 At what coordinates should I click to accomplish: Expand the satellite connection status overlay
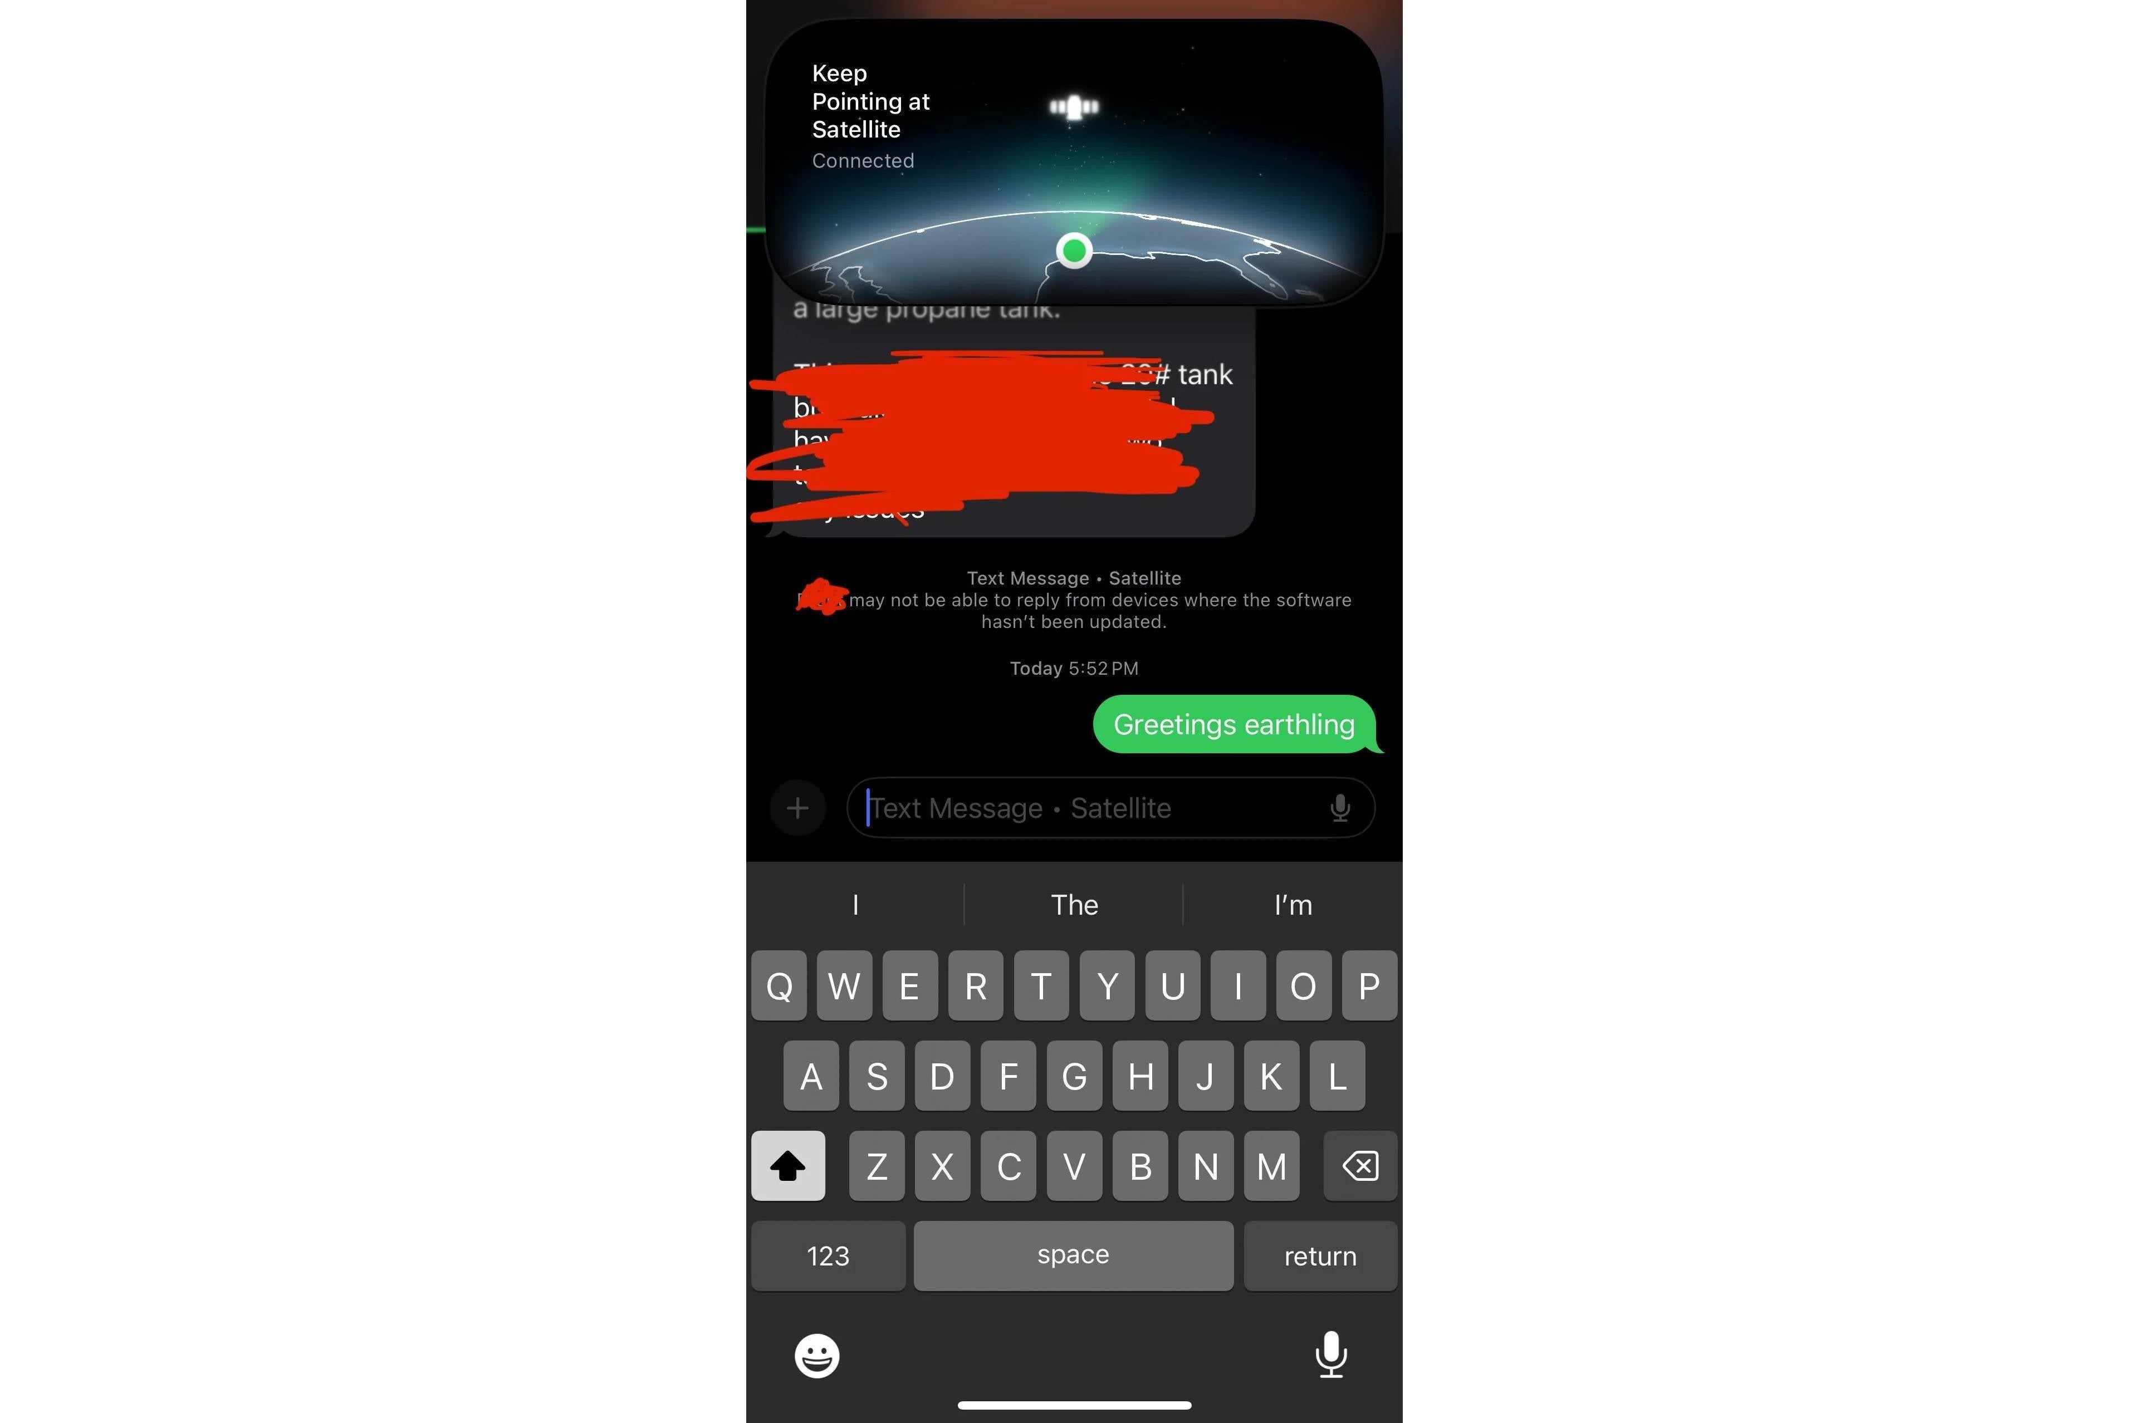(1074, 159)
